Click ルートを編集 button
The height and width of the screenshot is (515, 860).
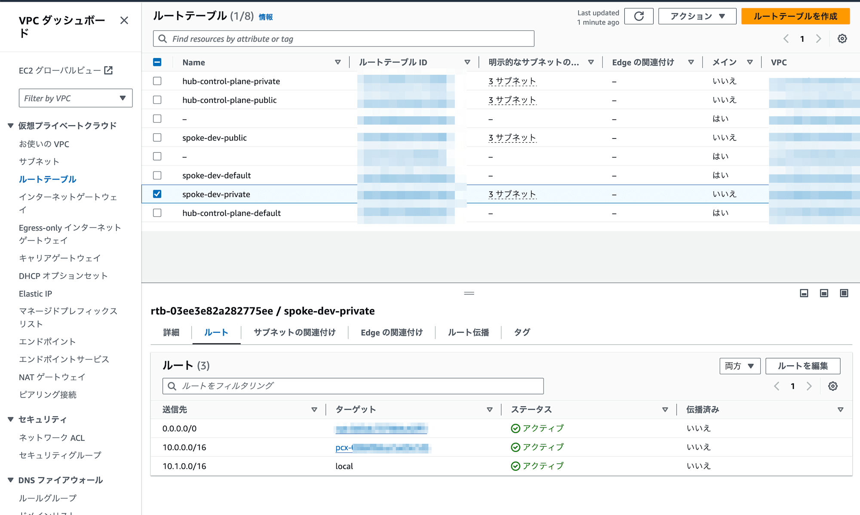coord(803,366)
